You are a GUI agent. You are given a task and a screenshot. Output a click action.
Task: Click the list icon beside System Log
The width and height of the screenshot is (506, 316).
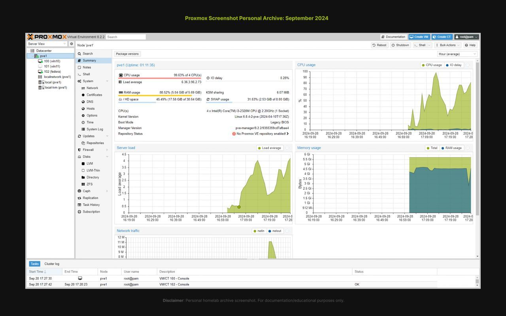(x=83, y=129)
